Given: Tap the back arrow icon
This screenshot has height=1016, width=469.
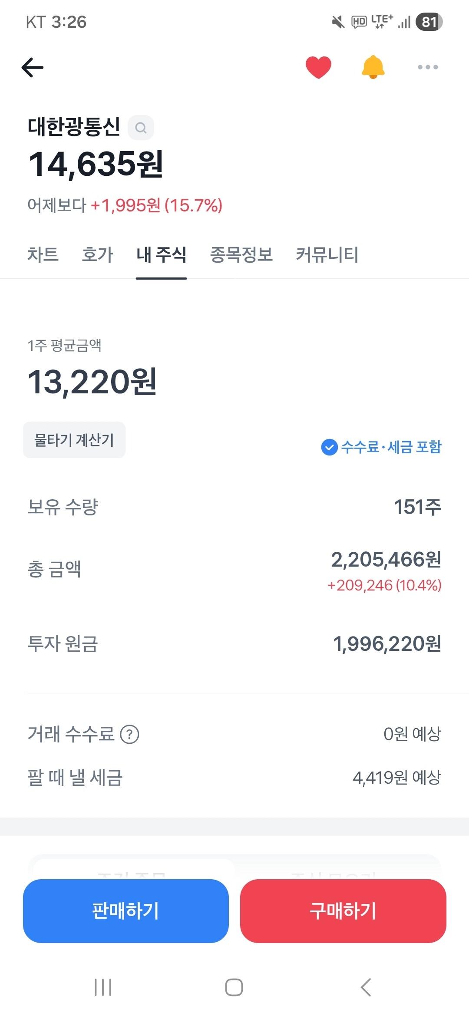Looking at the screenshot, I should pos(33,67).
